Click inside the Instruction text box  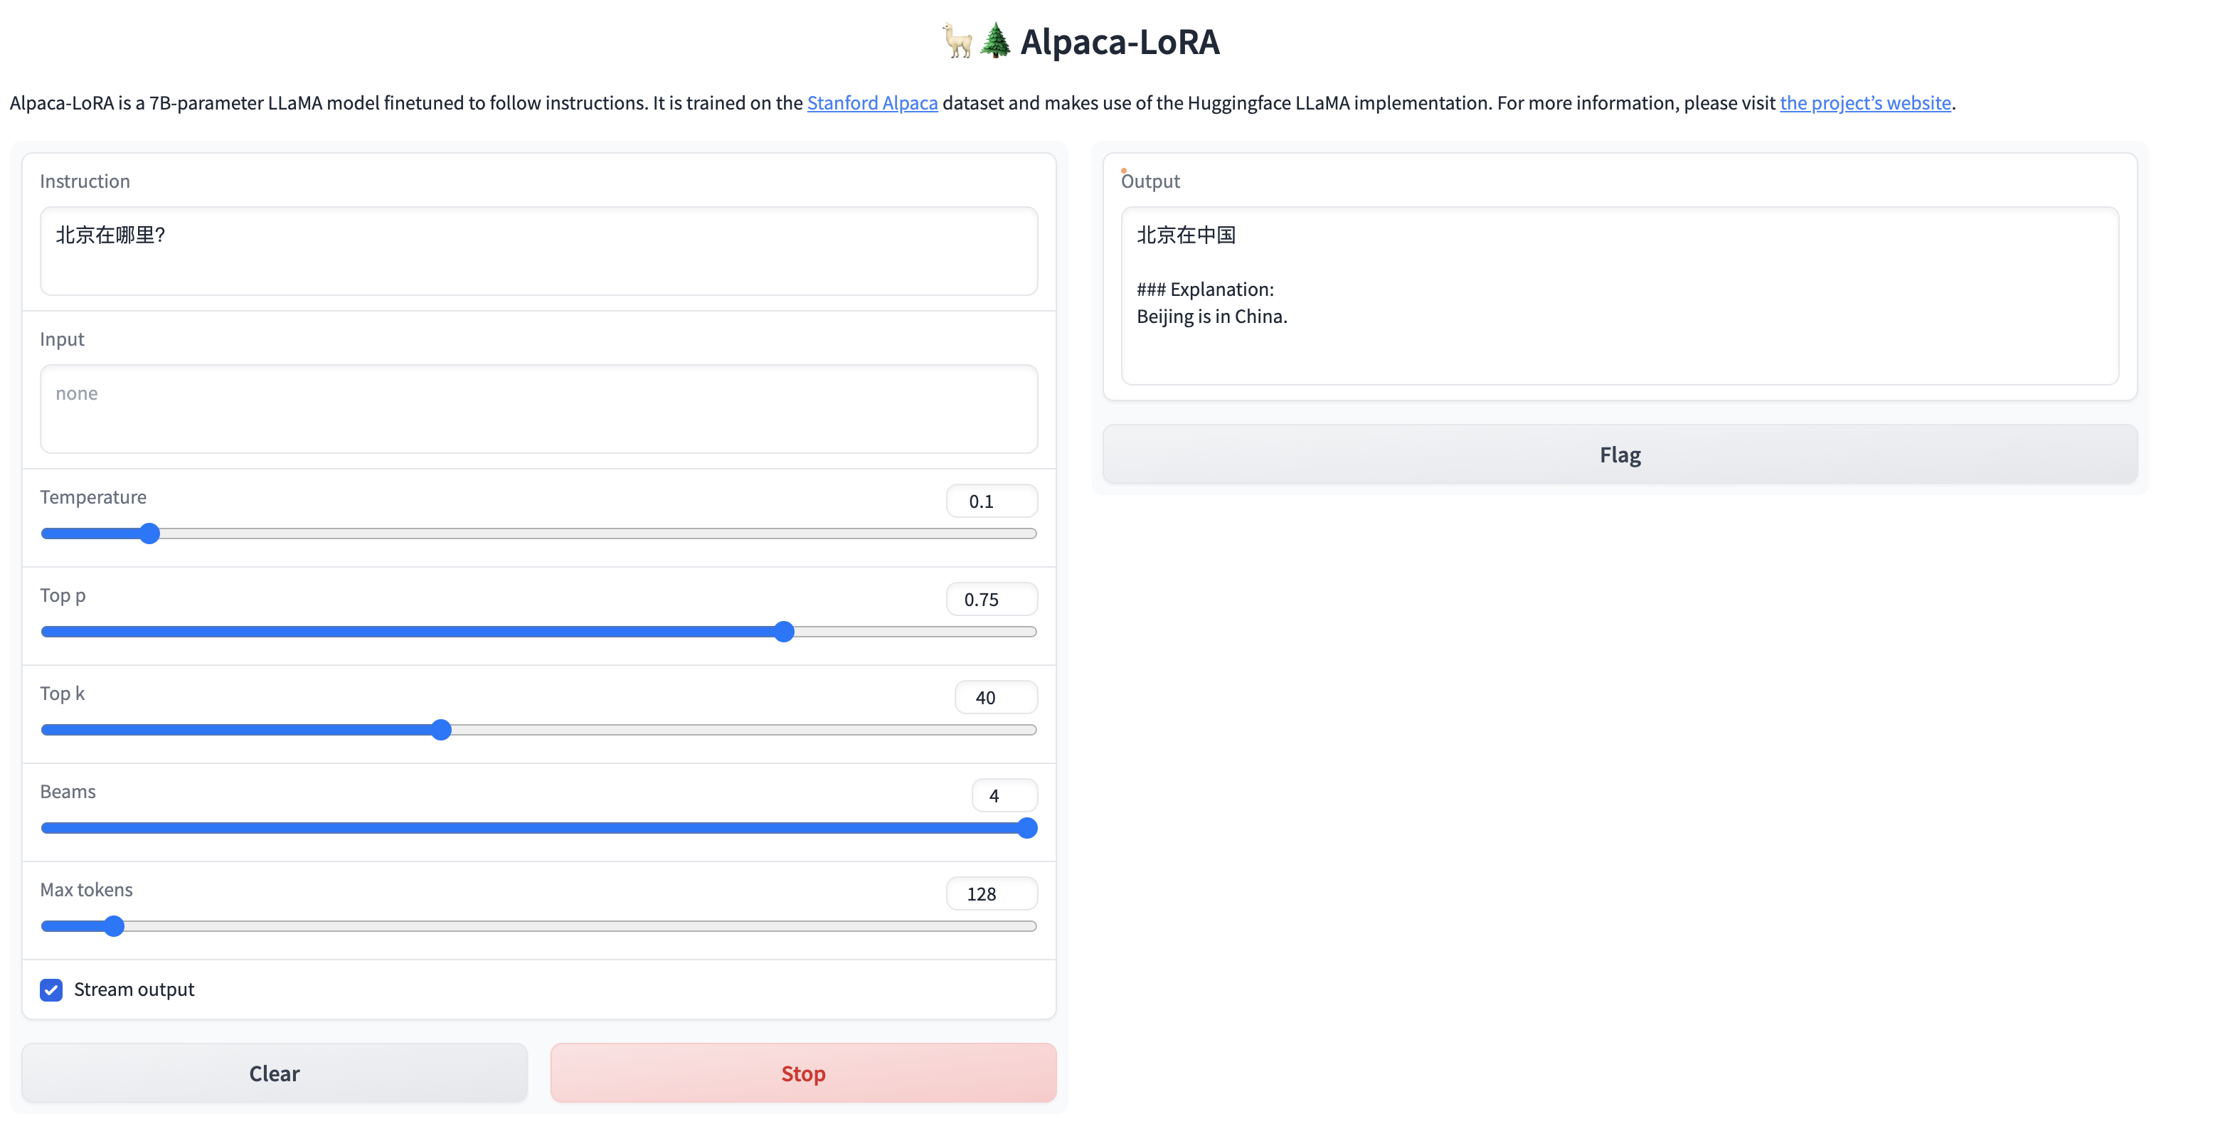[538, 252]
